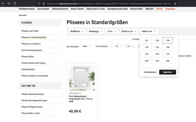Remove the Weiß filter chip via X
This screenshot has height=122, width=196.
(x=90, y=46)
